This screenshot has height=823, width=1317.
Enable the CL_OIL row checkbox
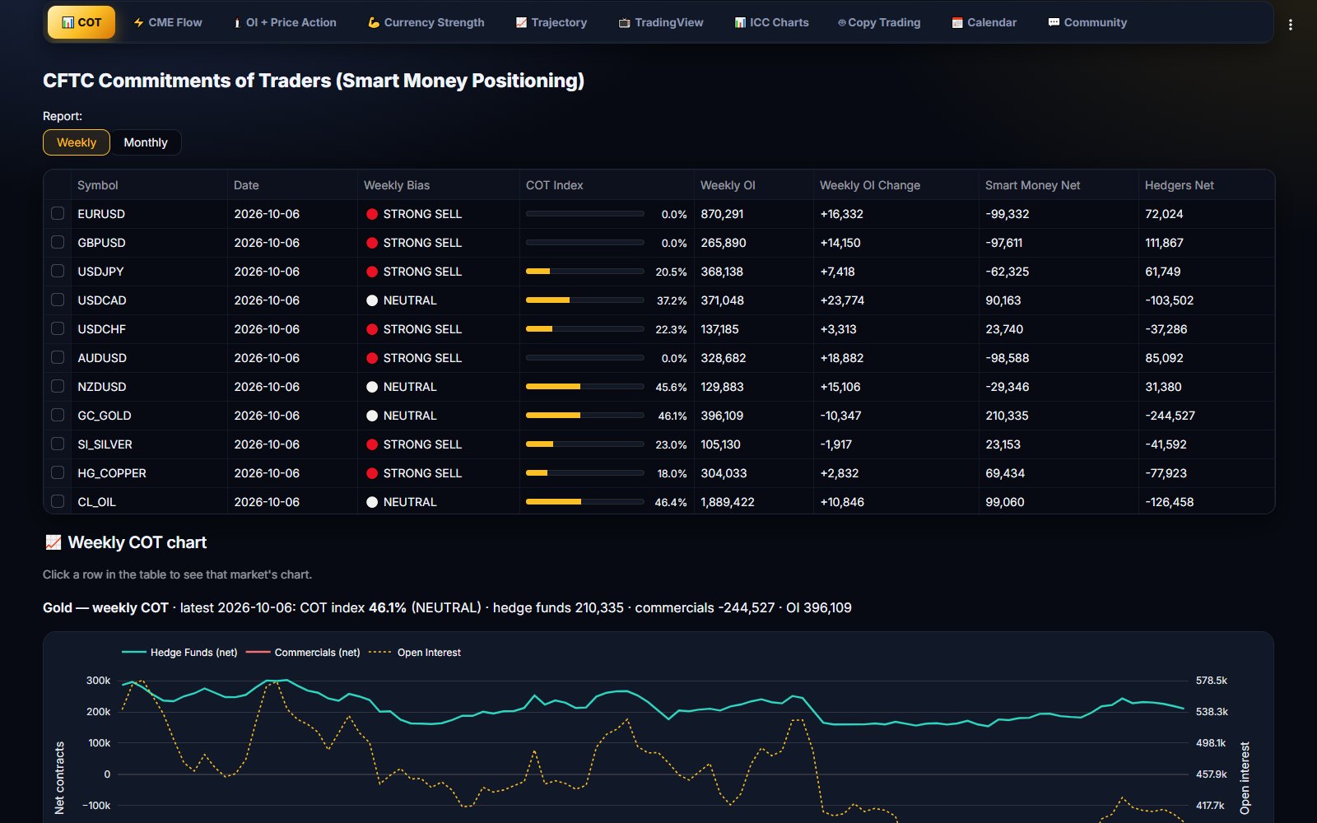pos(58,501)
